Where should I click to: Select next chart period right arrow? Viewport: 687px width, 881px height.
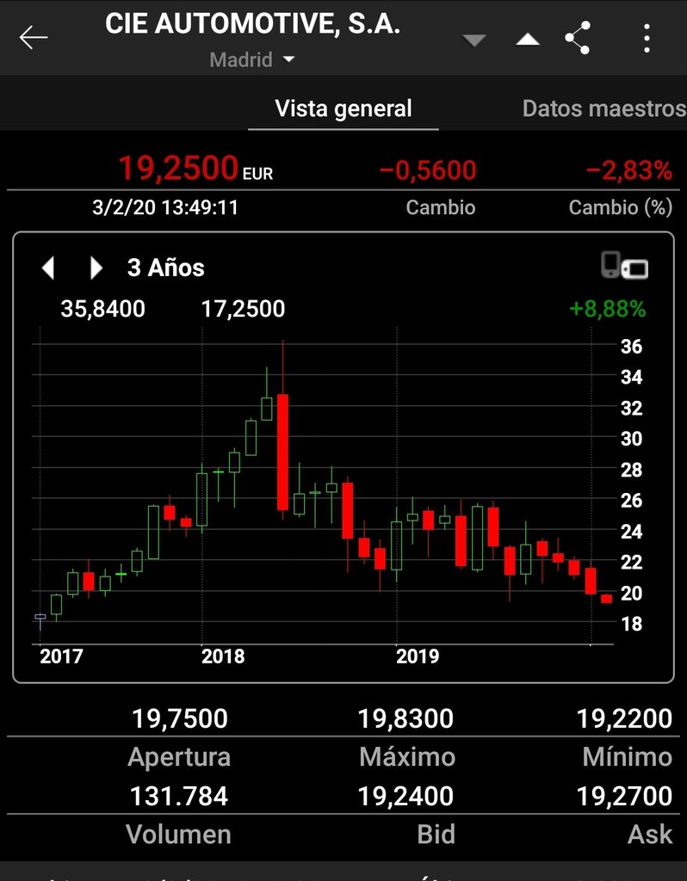(96, 268)
